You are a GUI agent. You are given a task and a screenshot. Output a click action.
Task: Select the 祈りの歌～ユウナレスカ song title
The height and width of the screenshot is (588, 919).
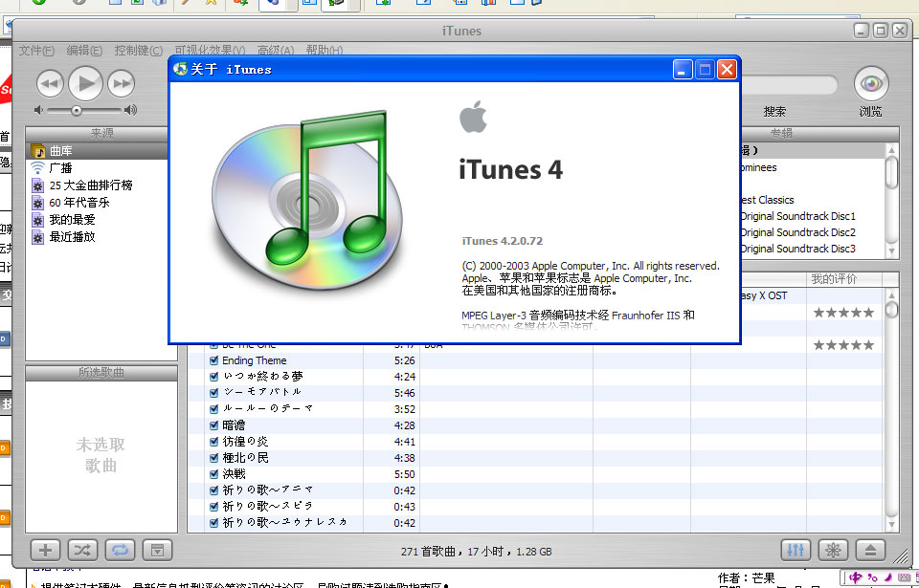pyautogui.click(x=284, y=522)
